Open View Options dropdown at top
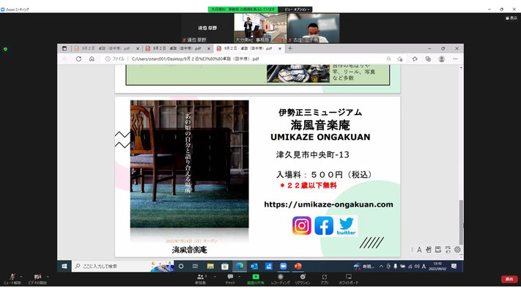 [295, 10]
